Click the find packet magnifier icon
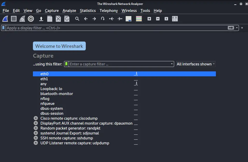248x162 pixels. (77, 19)
